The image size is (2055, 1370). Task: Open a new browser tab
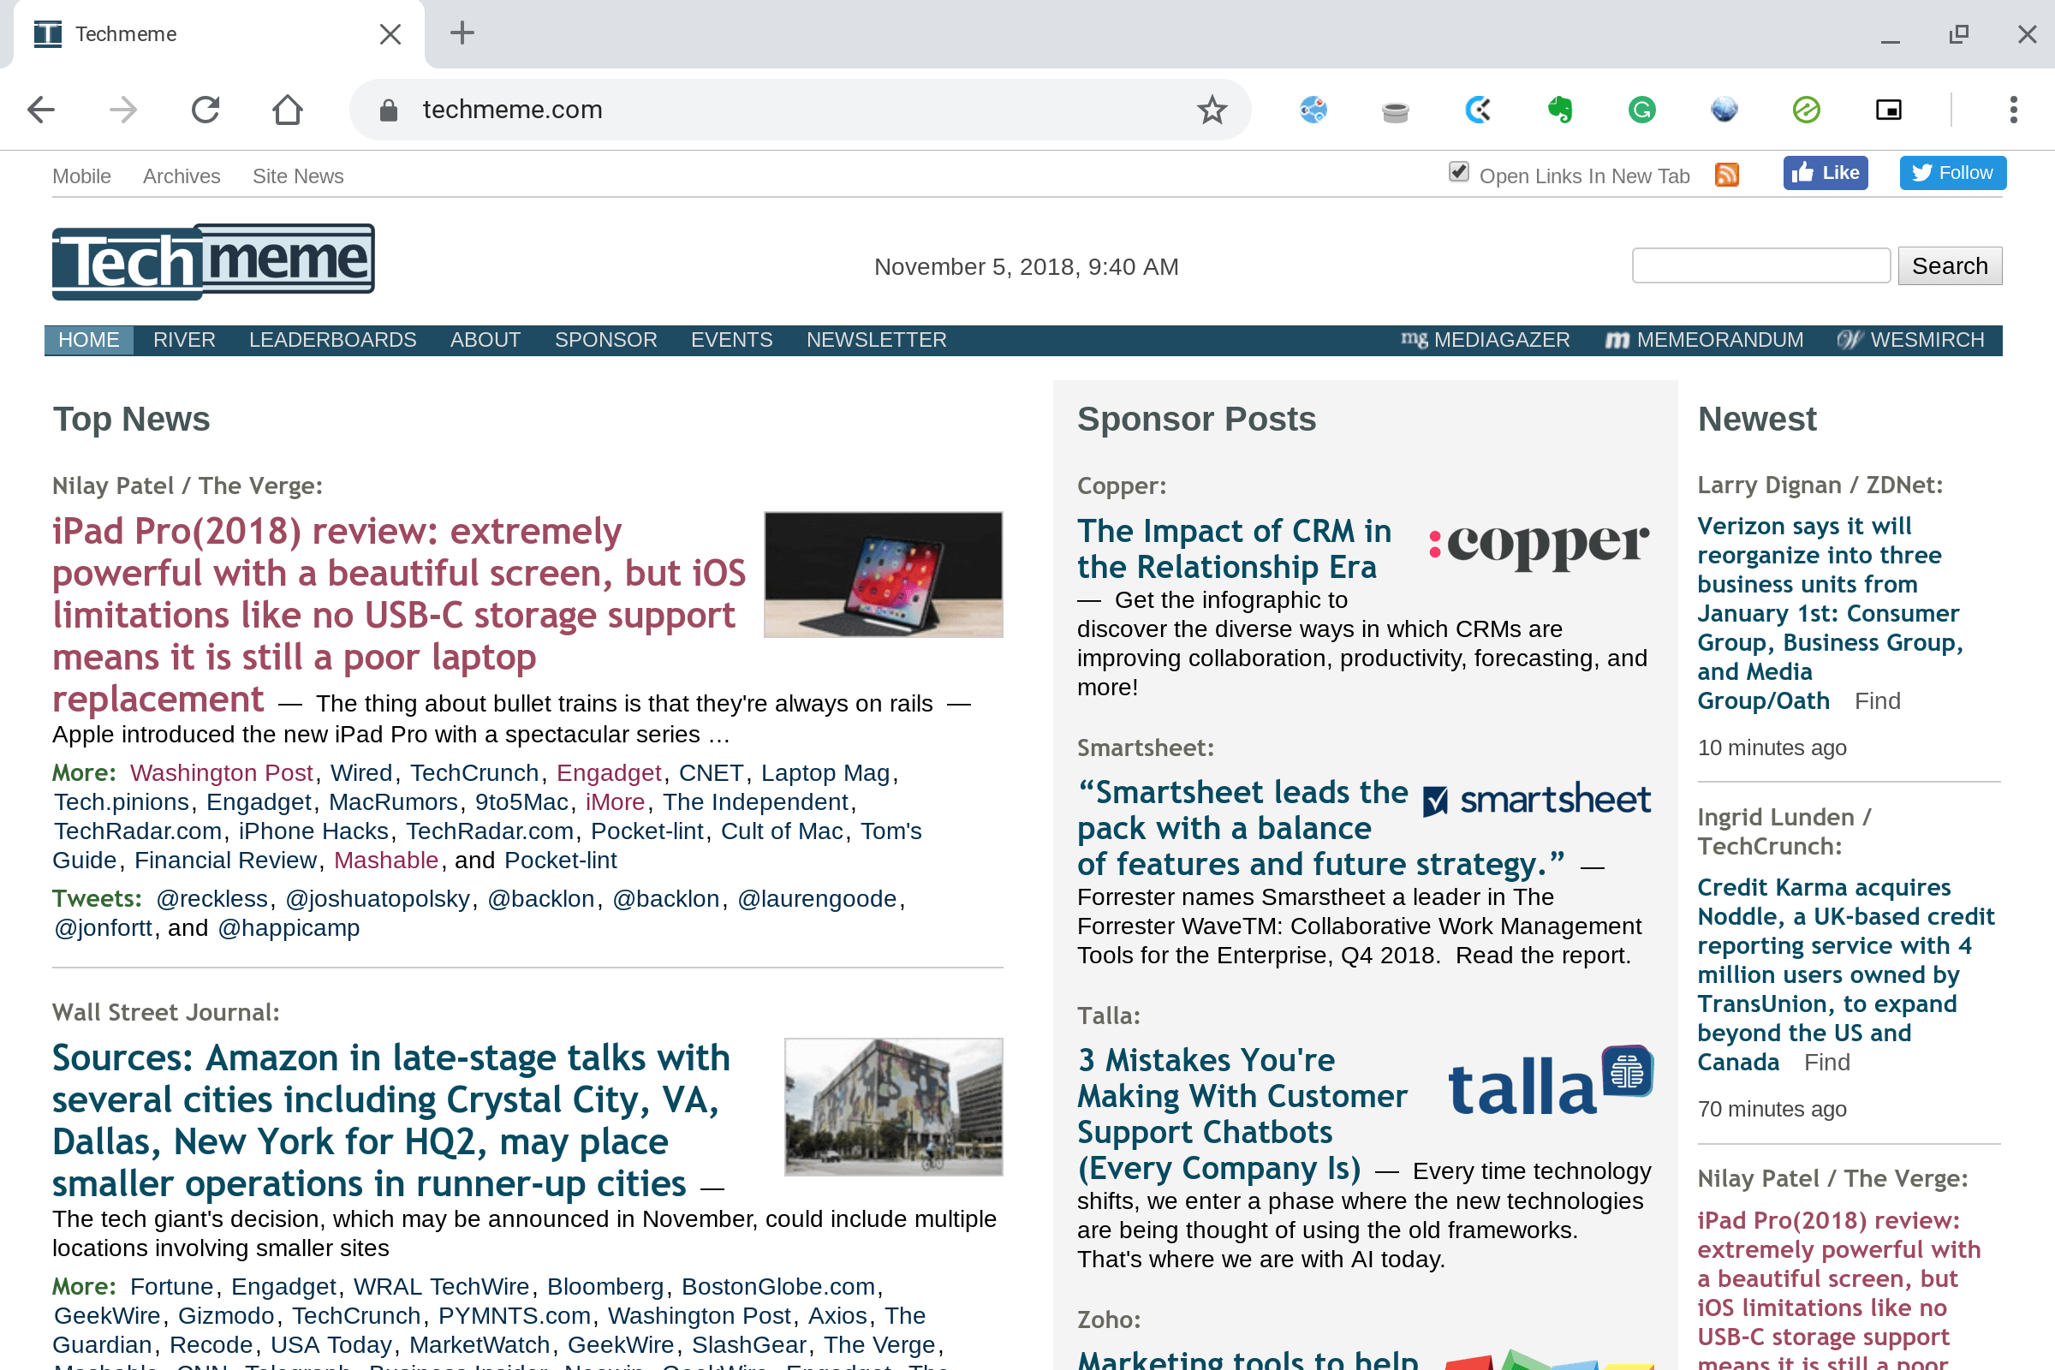pos(462,33)
